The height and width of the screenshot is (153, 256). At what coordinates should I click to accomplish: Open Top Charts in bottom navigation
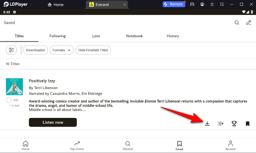click(77, 146)
